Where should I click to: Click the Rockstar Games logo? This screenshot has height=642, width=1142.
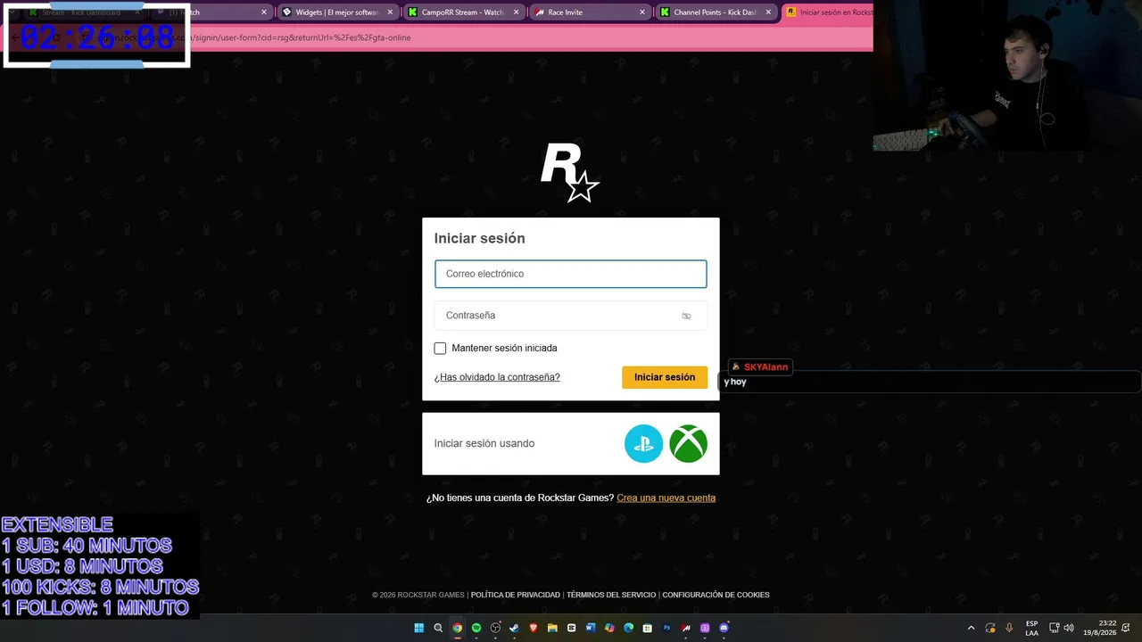pyautogui.click(x=569, y=173)
